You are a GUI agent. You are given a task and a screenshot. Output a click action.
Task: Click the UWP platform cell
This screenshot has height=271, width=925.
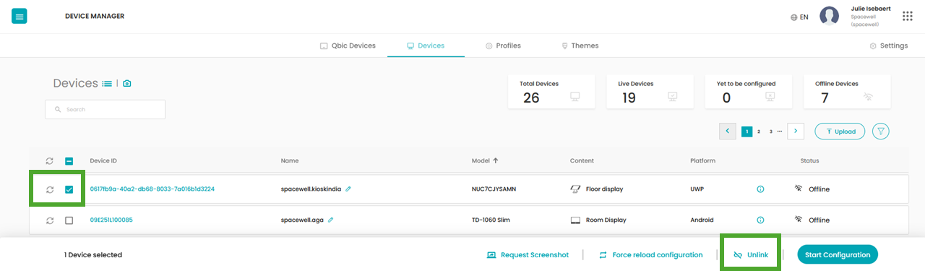click(x=697, y=189)
